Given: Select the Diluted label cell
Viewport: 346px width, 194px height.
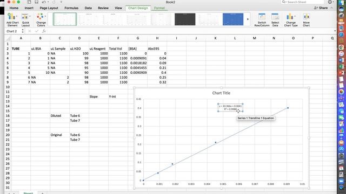Looking at the screenshot, I should click(x=59, y=116).
